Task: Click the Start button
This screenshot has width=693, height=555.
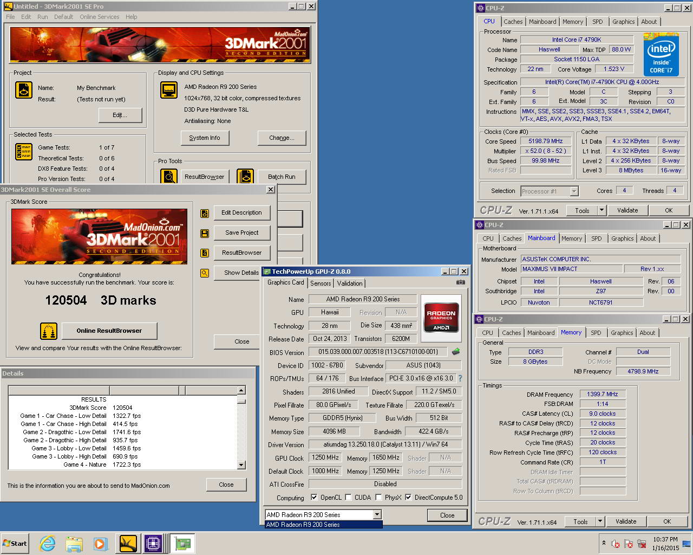Action: click(x=15, y=544)
